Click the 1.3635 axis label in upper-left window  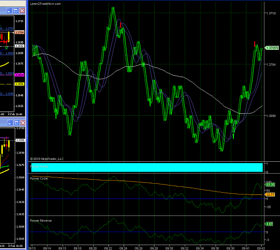(x=19, y=106)
